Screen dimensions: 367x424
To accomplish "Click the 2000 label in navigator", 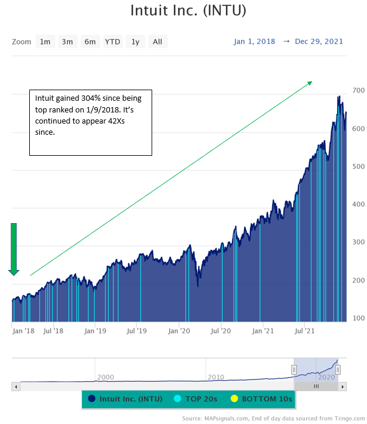I will 106,377.
